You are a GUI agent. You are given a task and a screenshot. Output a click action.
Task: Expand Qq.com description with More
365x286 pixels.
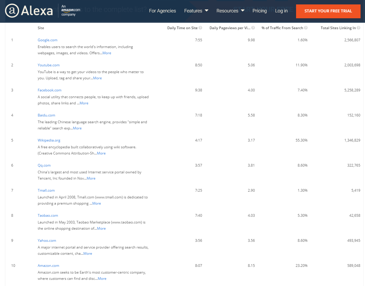click(91, 178)
